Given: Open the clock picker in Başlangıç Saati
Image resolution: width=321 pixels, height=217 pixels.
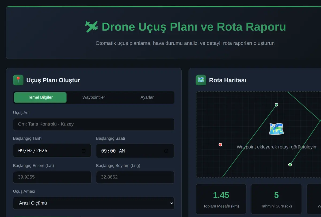Looking at the screenshot, I should (166, 151).
